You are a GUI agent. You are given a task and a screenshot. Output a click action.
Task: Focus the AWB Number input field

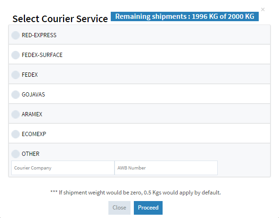(166, 168)
